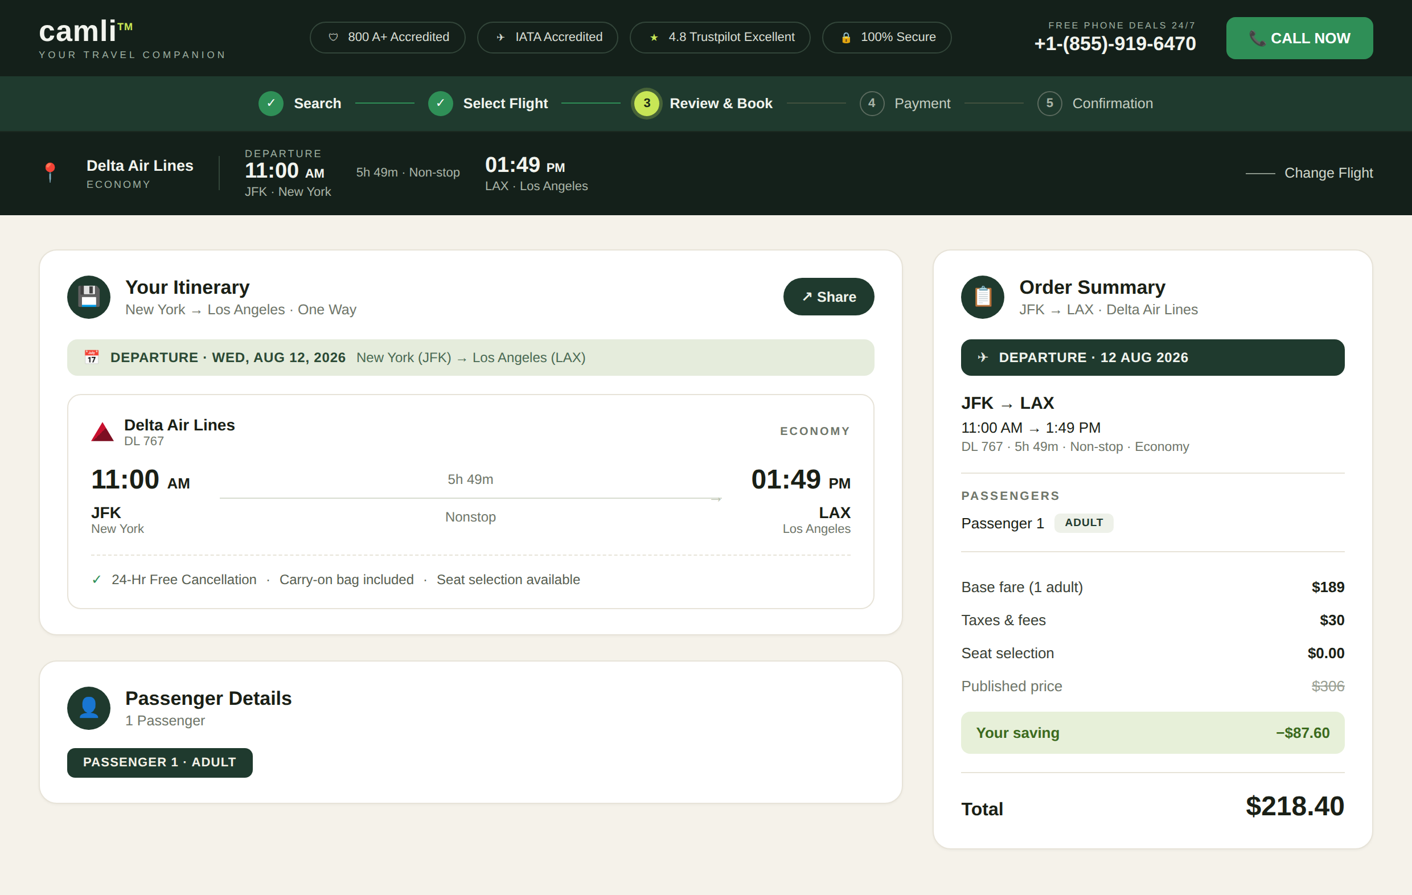Image resolution: width=1412 pixels, height=895 pixels.
Task: Click the 01:49 PM arrival in dark bar
Action: pos(525,165)
